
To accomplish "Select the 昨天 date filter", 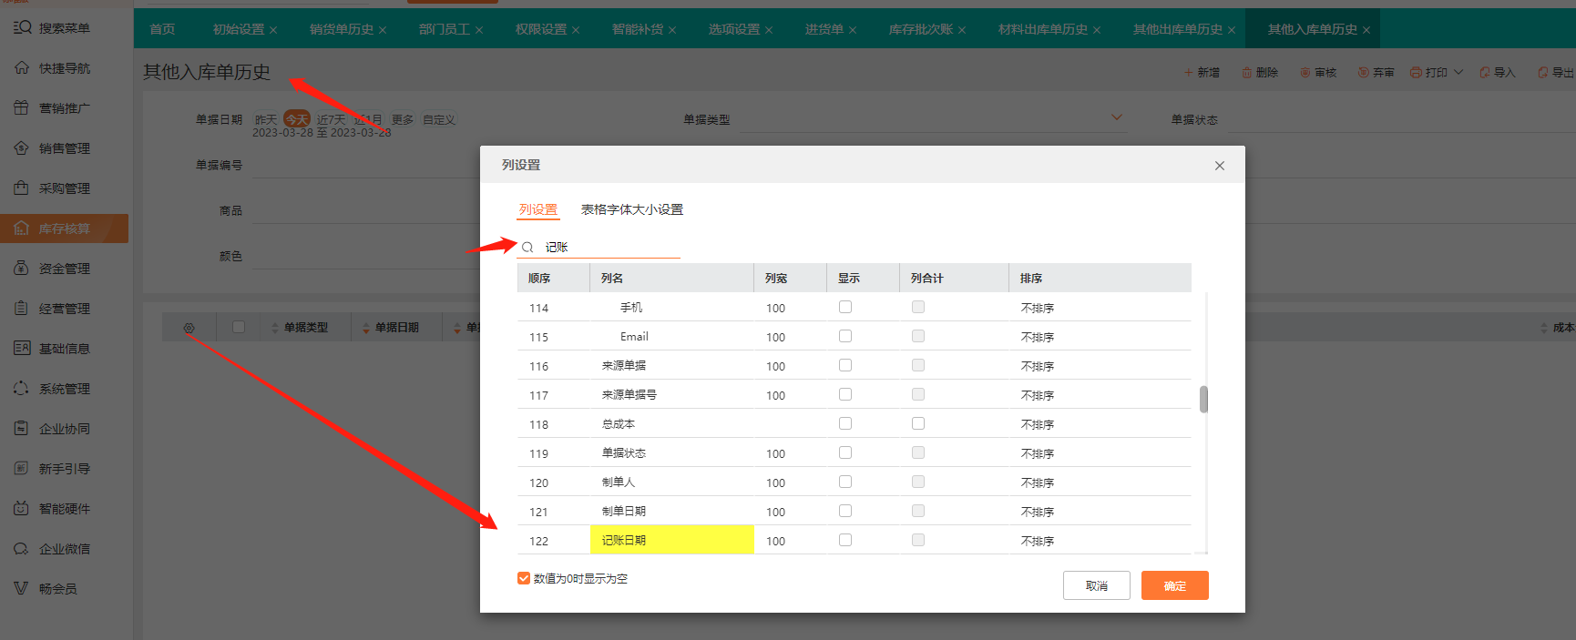I will [266, 119].
